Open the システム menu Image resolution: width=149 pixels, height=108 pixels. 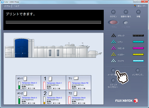[x=7, y=6]
